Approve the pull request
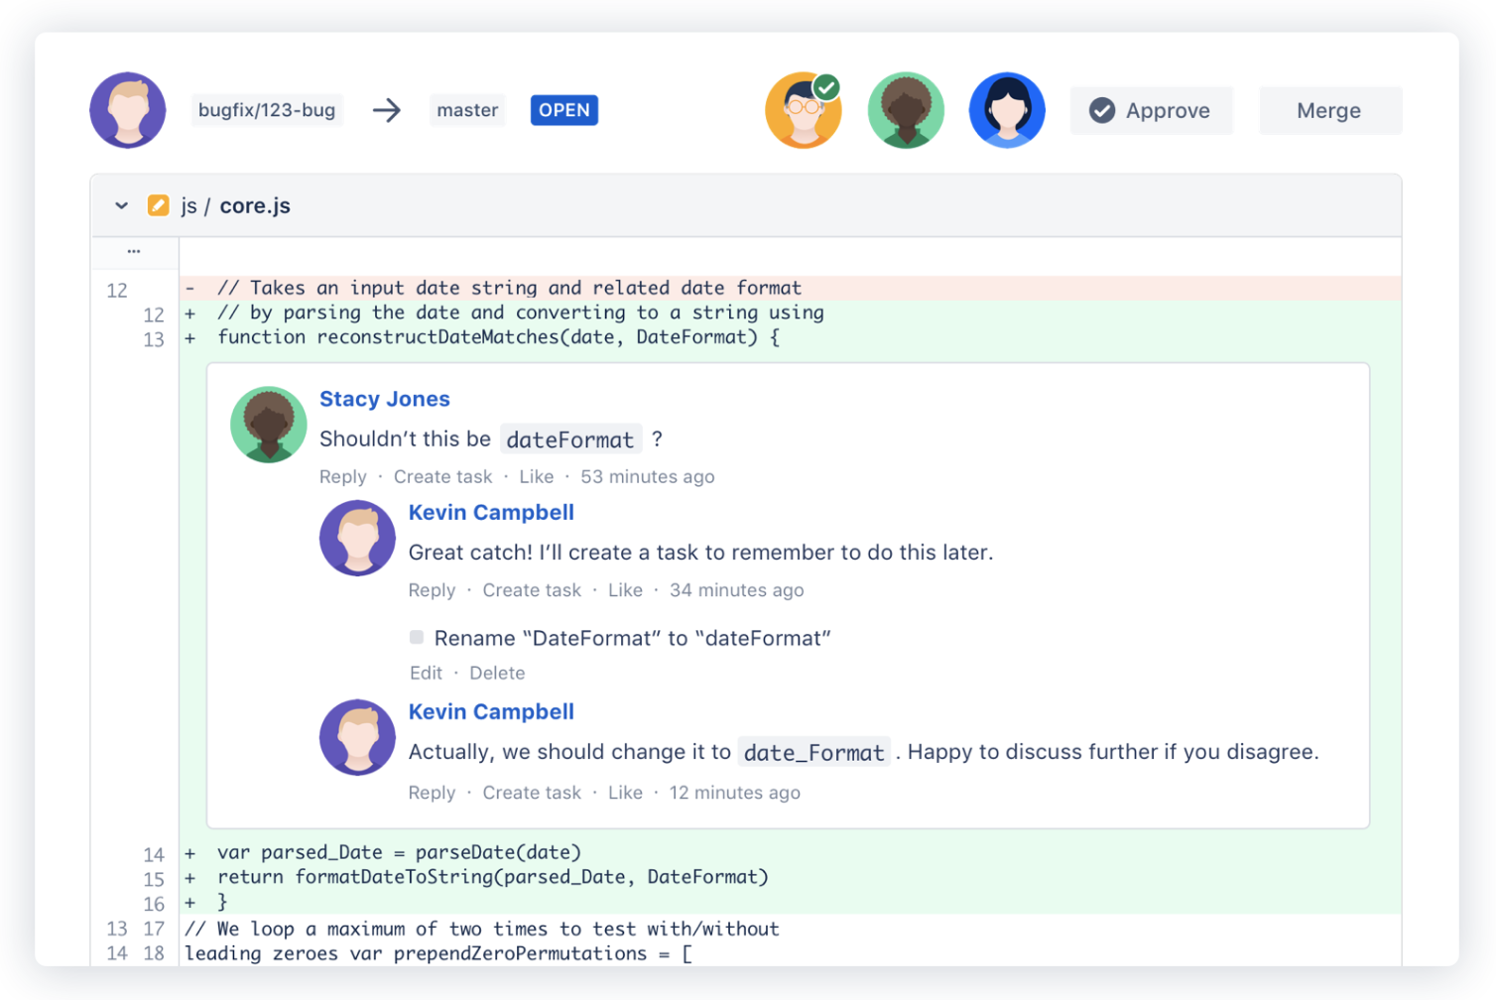 (x=1151, y=110)
